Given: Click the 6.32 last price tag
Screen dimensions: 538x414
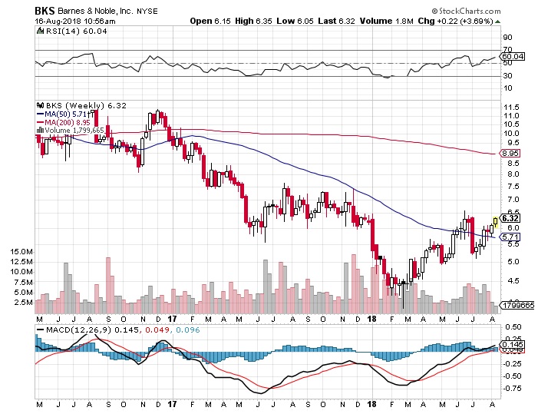Looking at the screenshot, I should [510, 218].
